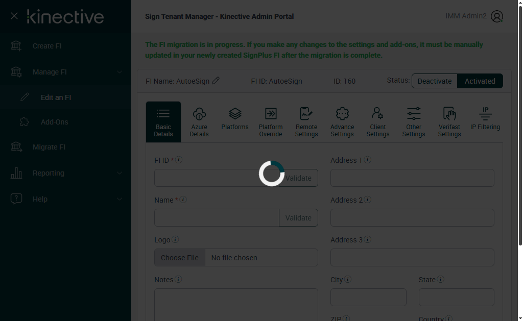Click the "FI ID: AutoeSign" text

[x=276, y=81]
